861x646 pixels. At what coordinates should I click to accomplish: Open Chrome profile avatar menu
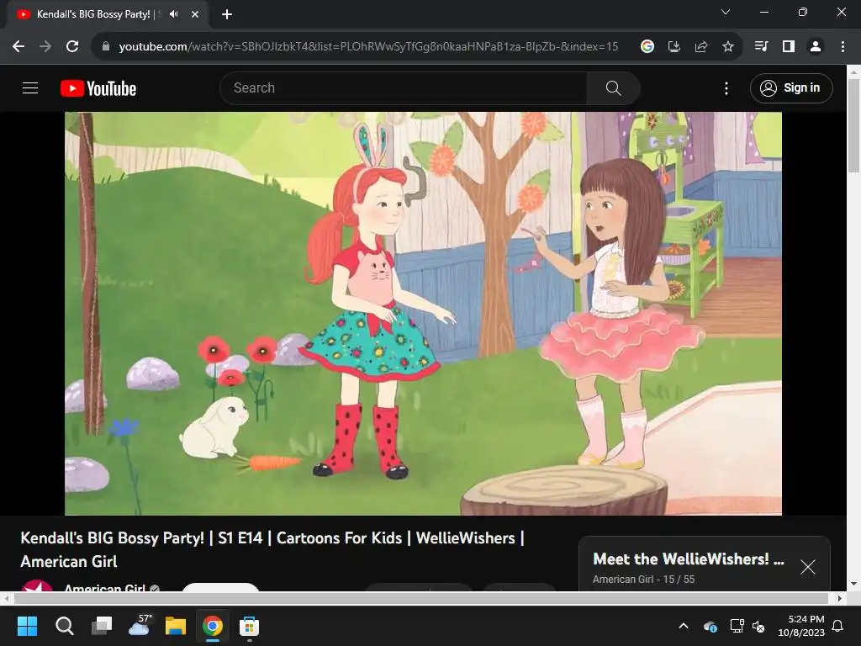pyautogui.click(x=816, y=47)
